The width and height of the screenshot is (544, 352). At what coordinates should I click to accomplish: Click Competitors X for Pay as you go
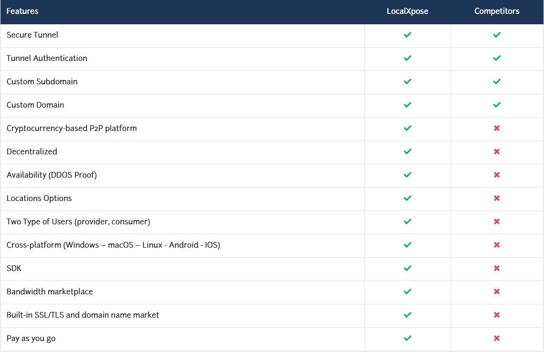coord(497,338)
